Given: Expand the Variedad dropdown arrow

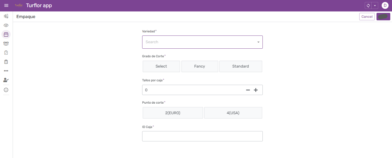Looking at the screenshot, I should coord(258,42).
